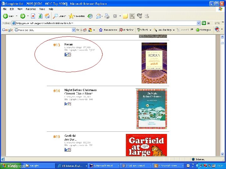Open History with the clock-arrow icon
The width and height of the screenshot is (226, 169).
pyautogui.click(x=90, y=16)
